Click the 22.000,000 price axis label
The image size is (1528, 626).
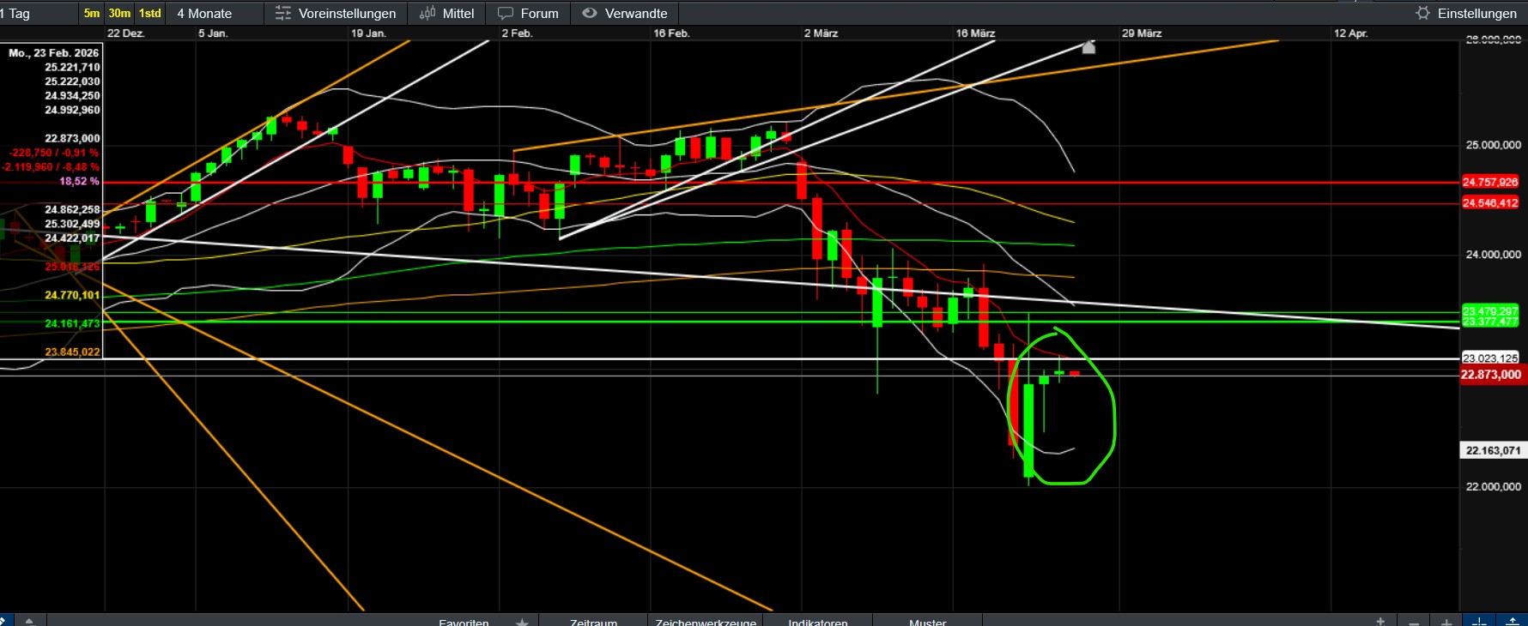(x=1493, y=487)
